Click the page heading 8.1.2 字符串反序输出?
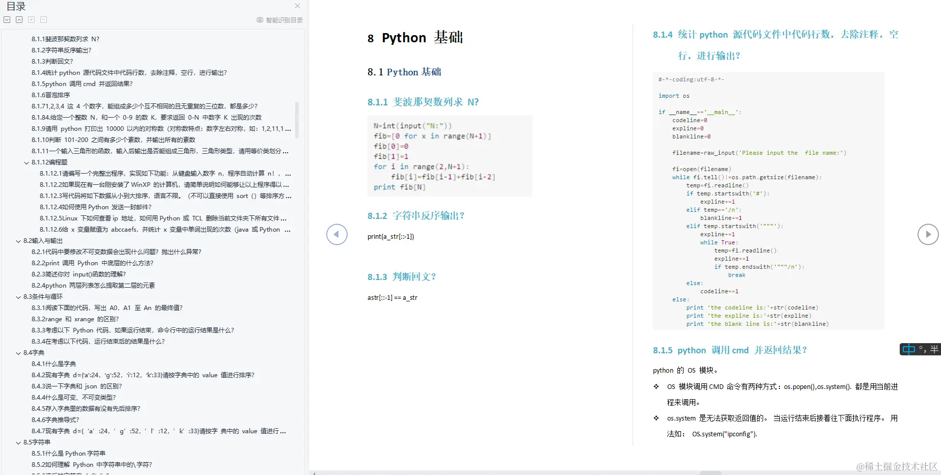The width and height of the screenshot is (941, 475). 416,216
